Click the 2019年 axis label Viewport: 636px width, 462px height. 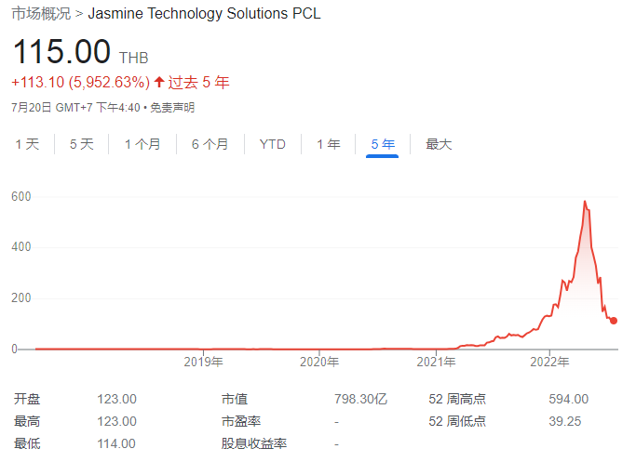pyautogui.click(x=203, y=362)
